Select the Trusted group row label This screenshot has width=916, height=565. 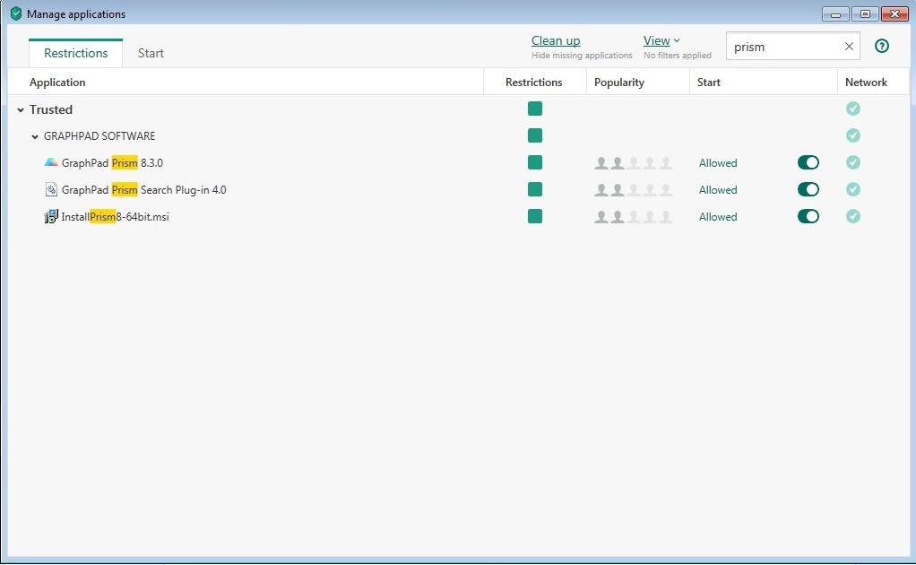tap(51, 109)
